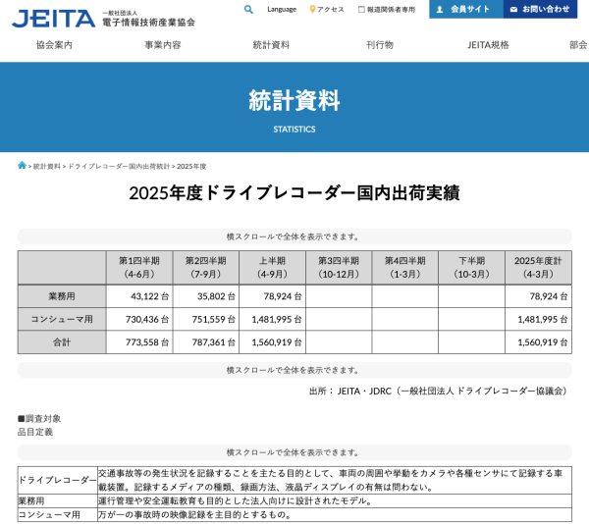Click the access location pin icon
The height and width of the screenshot is (524, 589).
click(x=312, y=10)
